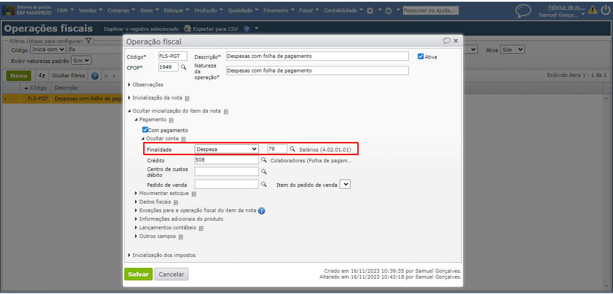613x294 pixels.
Task: Expand Informações adicionais do produto
Action: 179,219
